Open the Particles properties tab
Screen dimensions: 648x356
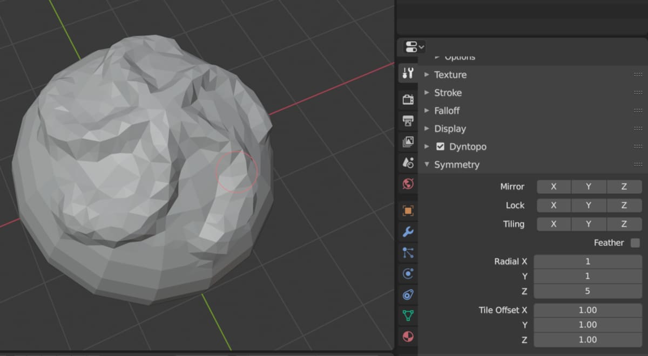408,252
